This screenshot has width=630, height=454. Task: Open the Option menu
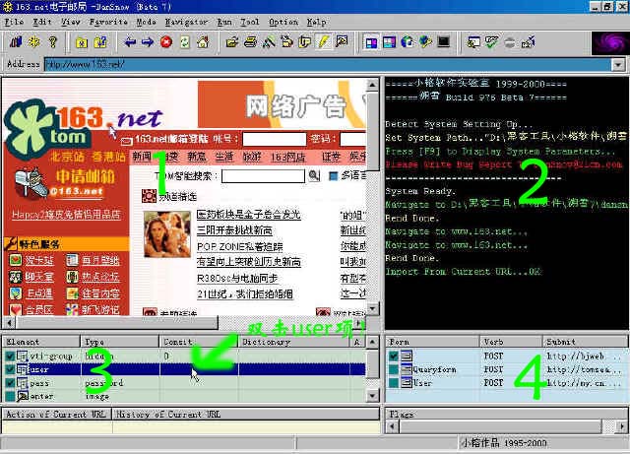(x=283, y=22)
